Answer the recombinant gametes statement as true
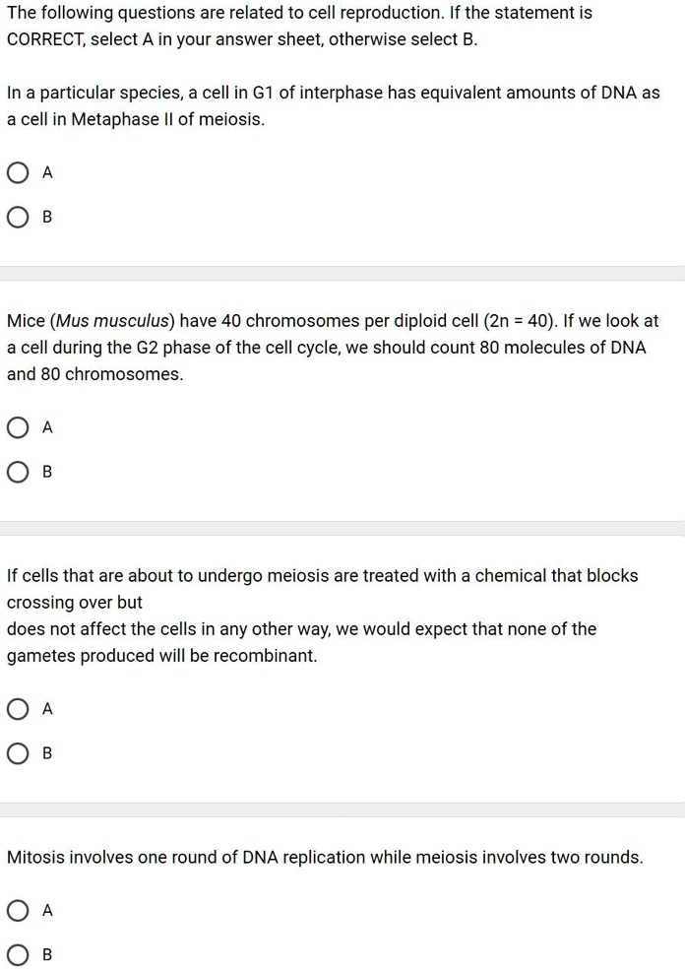The height and width of the screenshot is (971, 685). (18, 709)
